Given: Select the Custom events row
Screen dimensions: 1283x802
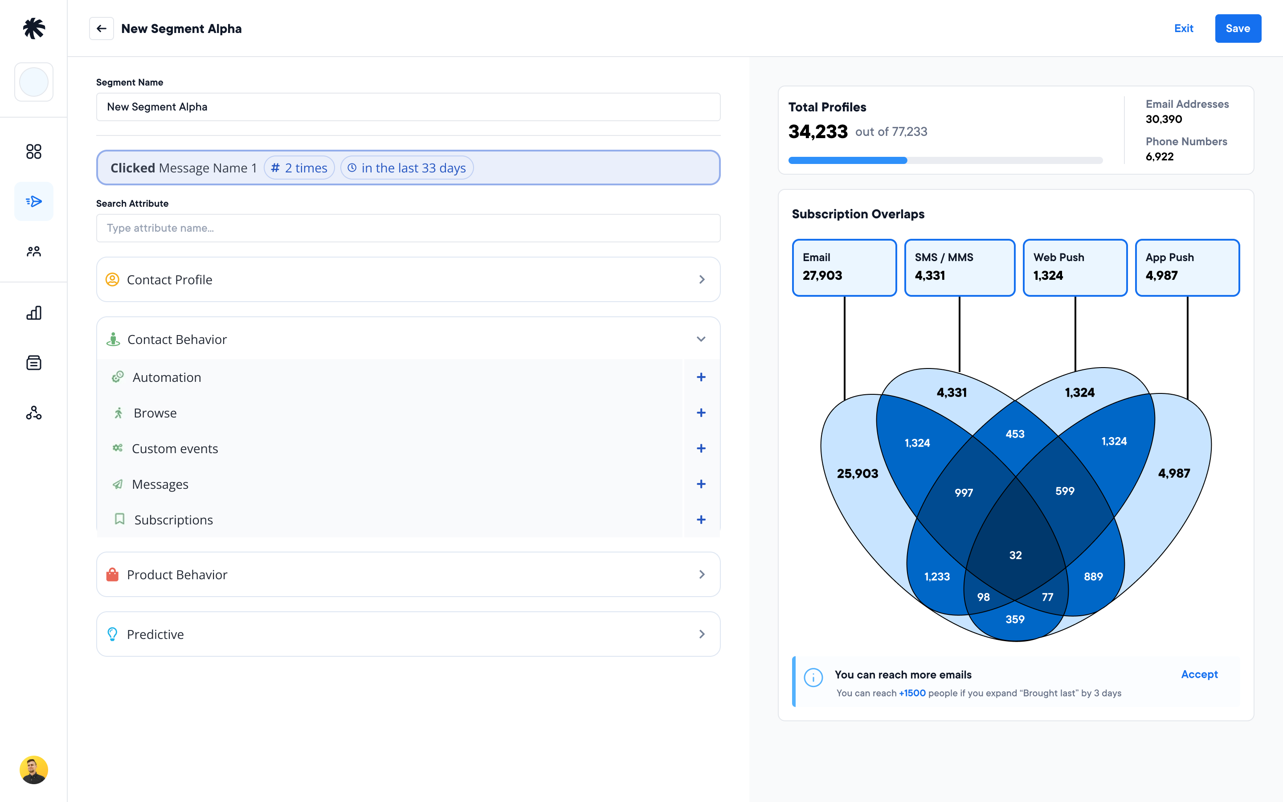Looking at the screenshot, I should point(389,448).
